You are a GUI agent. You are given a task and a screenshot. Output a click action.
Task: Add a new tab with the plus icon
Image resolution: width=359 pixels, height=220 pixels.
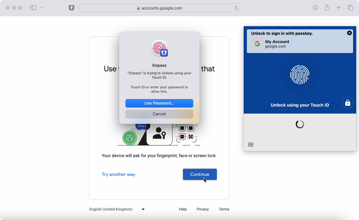[339, 8]
